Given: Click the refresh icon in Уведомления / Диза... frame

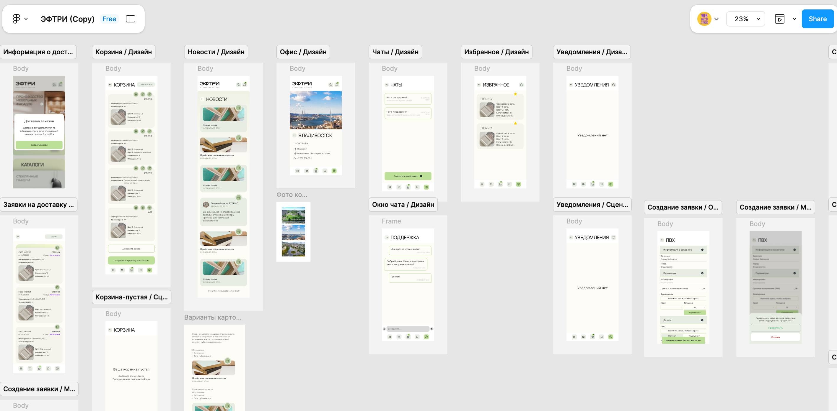Looking at the screenshot, I should tap(613, 85).
